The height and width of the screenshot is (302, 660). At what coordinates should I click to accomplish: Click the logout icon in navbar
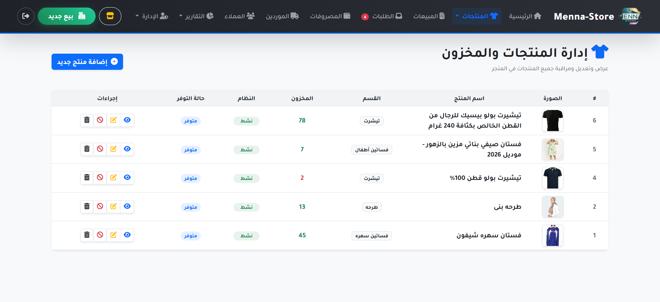26,16
